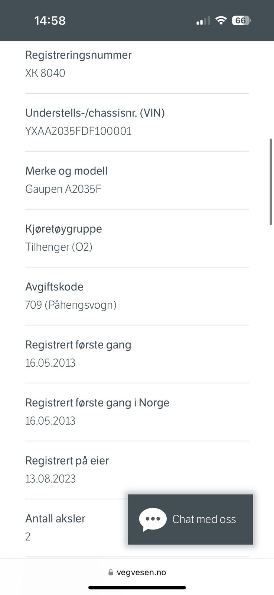Click the page scrollbar on right edge
Screen dimensions: 274x595
(x=271, y=181)
